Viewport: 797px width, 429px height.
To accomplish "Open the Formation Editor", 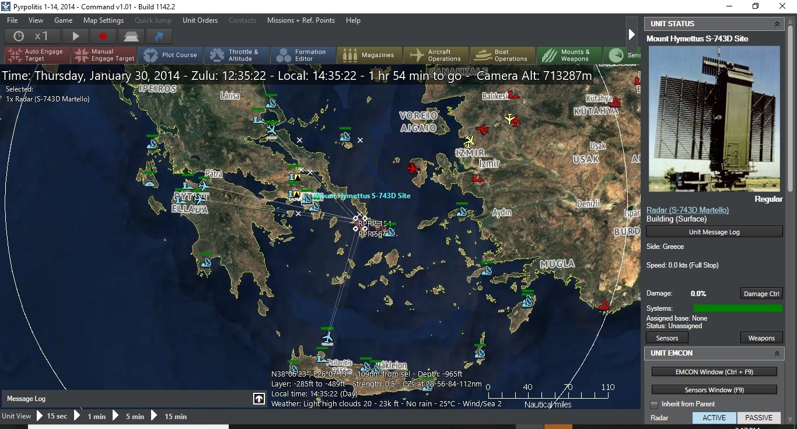I will 303,55.
